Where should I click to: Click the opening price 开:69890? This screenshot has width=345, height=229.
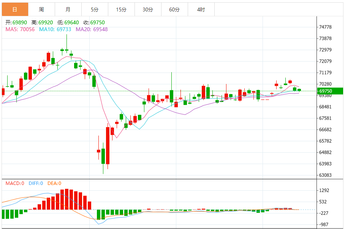point(16,22)
